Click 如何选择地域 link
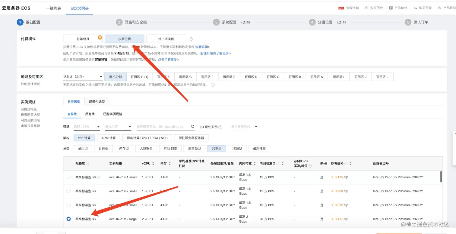456x234 pixels. (30, 84)
